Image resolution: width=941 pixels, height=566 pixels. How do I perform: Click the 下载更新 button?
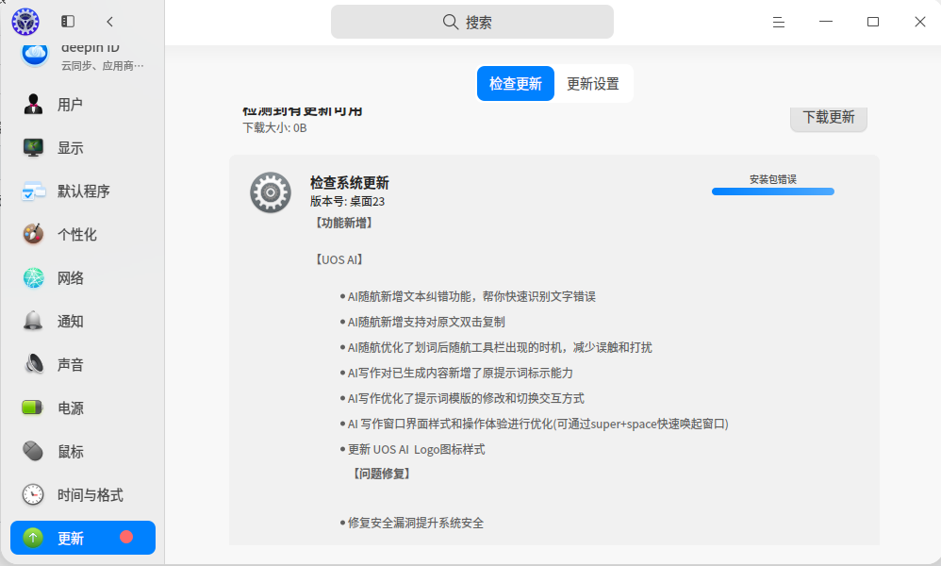pyautogui.click(x=829, y=118)
